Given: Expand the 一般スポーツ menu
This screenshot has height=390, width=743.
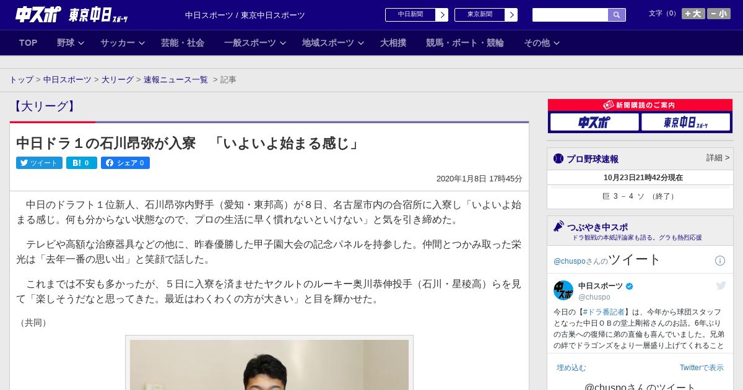Looking at the screenshot, I should coord(255,43).
